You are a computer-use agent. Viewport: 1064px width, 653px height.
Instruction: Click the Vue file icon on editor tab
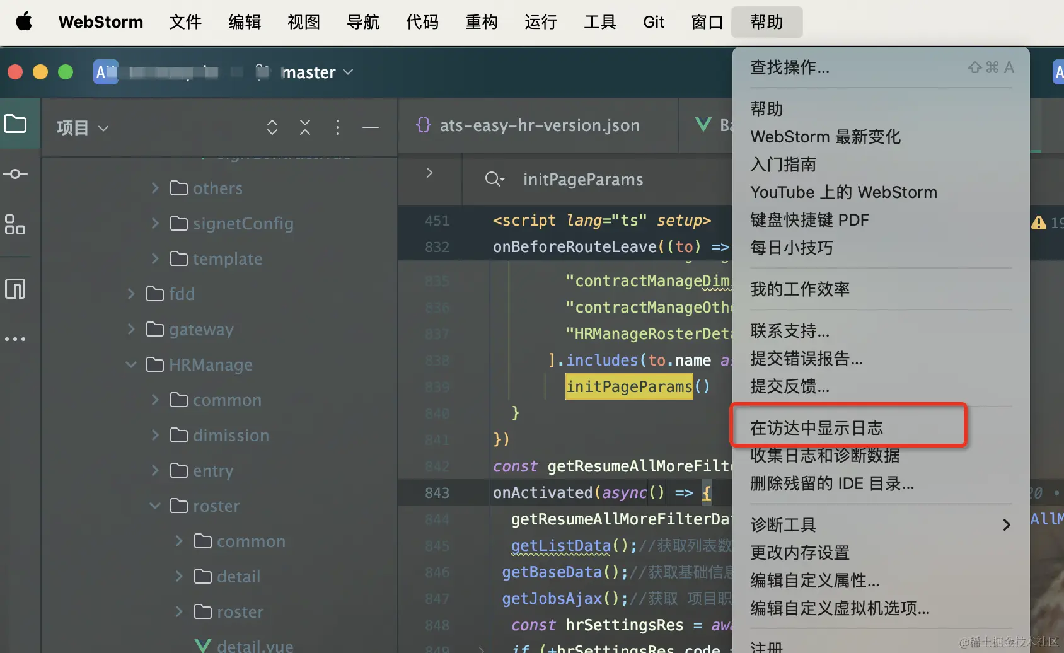[703, 125]
